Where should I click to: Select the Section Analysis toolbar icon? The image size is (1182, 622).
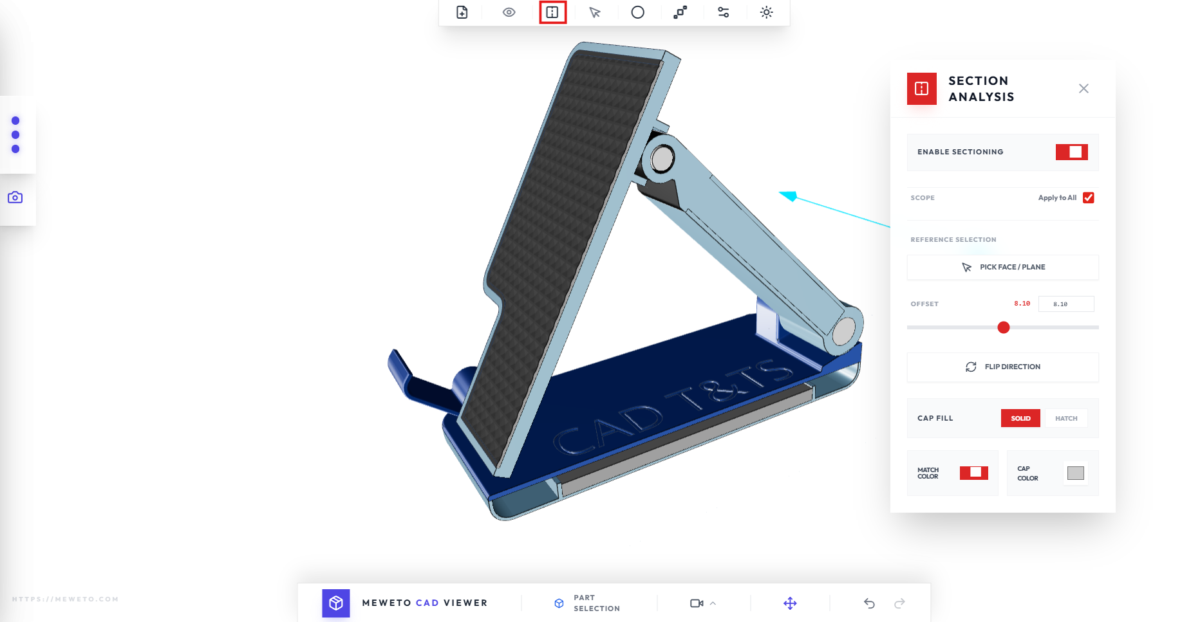tap(552, 12)
